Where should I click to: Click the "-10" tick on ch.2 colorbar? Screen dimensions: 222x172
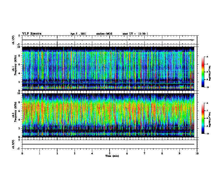tap(207, 134)
